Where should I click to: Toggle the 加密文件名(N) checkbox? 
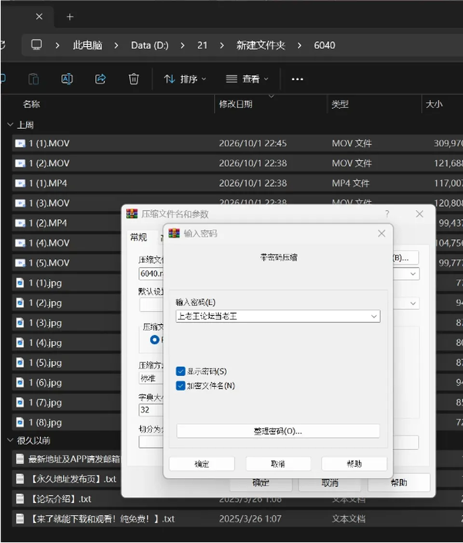click(x=180, y=386)
